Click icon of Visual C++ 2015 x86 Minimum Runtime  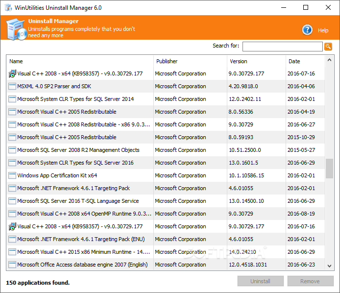12,252
